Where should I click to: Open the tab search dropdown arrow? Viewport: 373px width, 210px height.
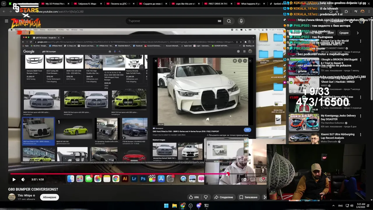[x=4, y=4]
